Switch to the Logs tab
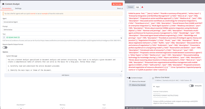Screen dimensions: 205x109 [137, 7]
